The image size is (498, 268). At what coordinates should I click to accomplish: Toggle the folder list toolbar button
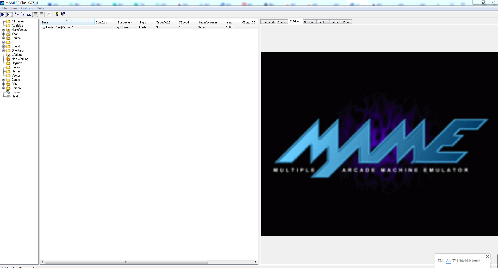(3, 14)
